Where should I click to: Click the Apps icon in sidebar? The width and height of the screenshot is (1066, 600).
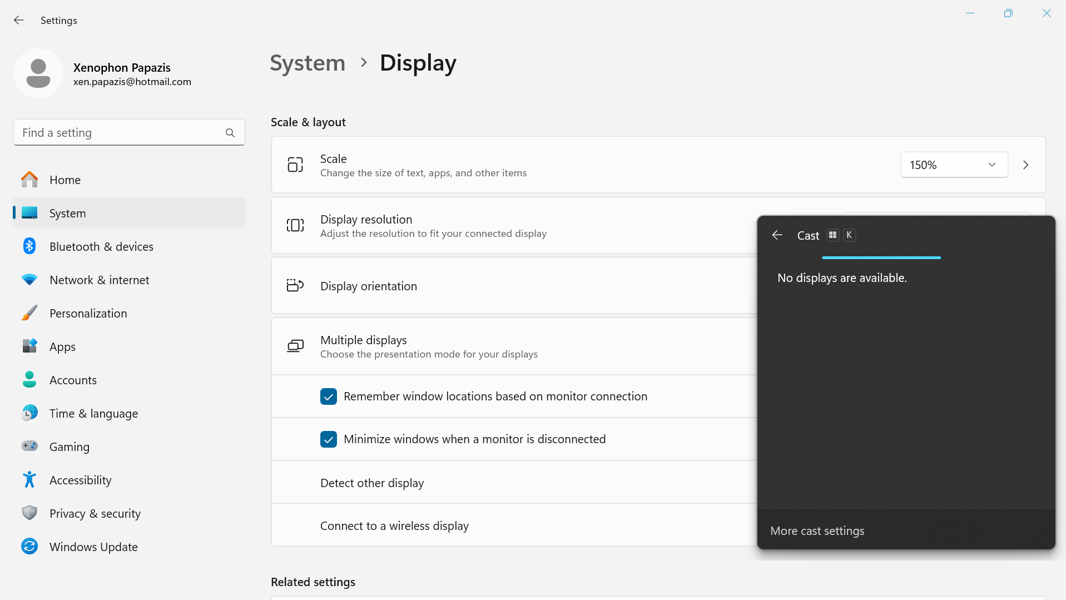(29, 346)
